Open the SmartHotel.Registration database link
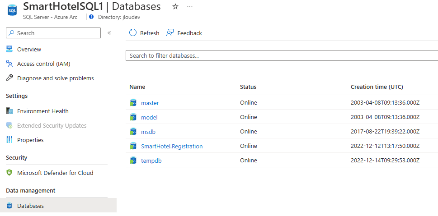The width and height of the screenshot is (438, 216). click(x=172, y=146)
